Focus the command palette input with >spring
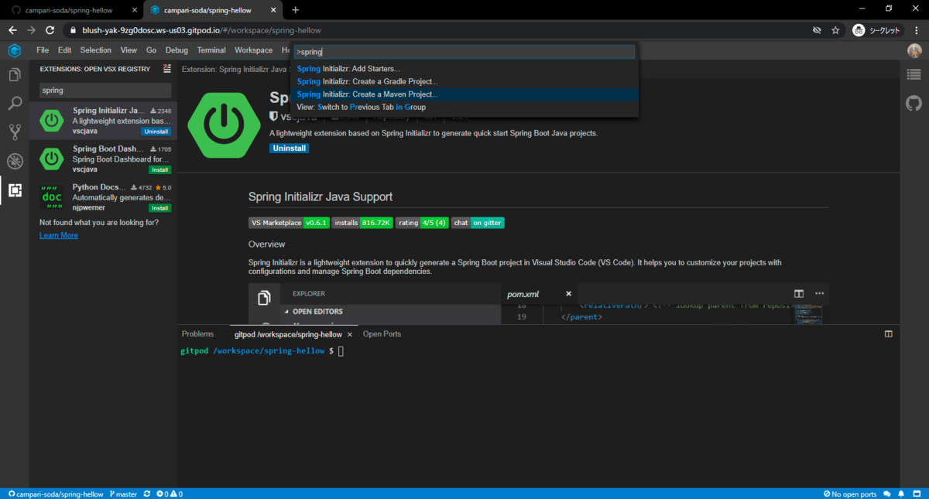 tap(464, 52)
